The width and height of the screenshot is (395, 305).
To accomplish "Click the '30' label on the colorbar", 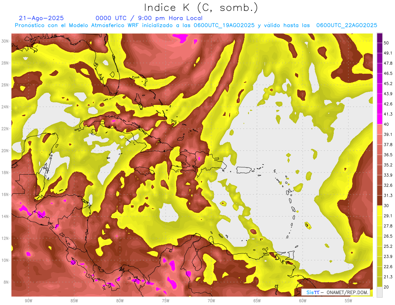I will pyautogui.click(x=387, y=206).
